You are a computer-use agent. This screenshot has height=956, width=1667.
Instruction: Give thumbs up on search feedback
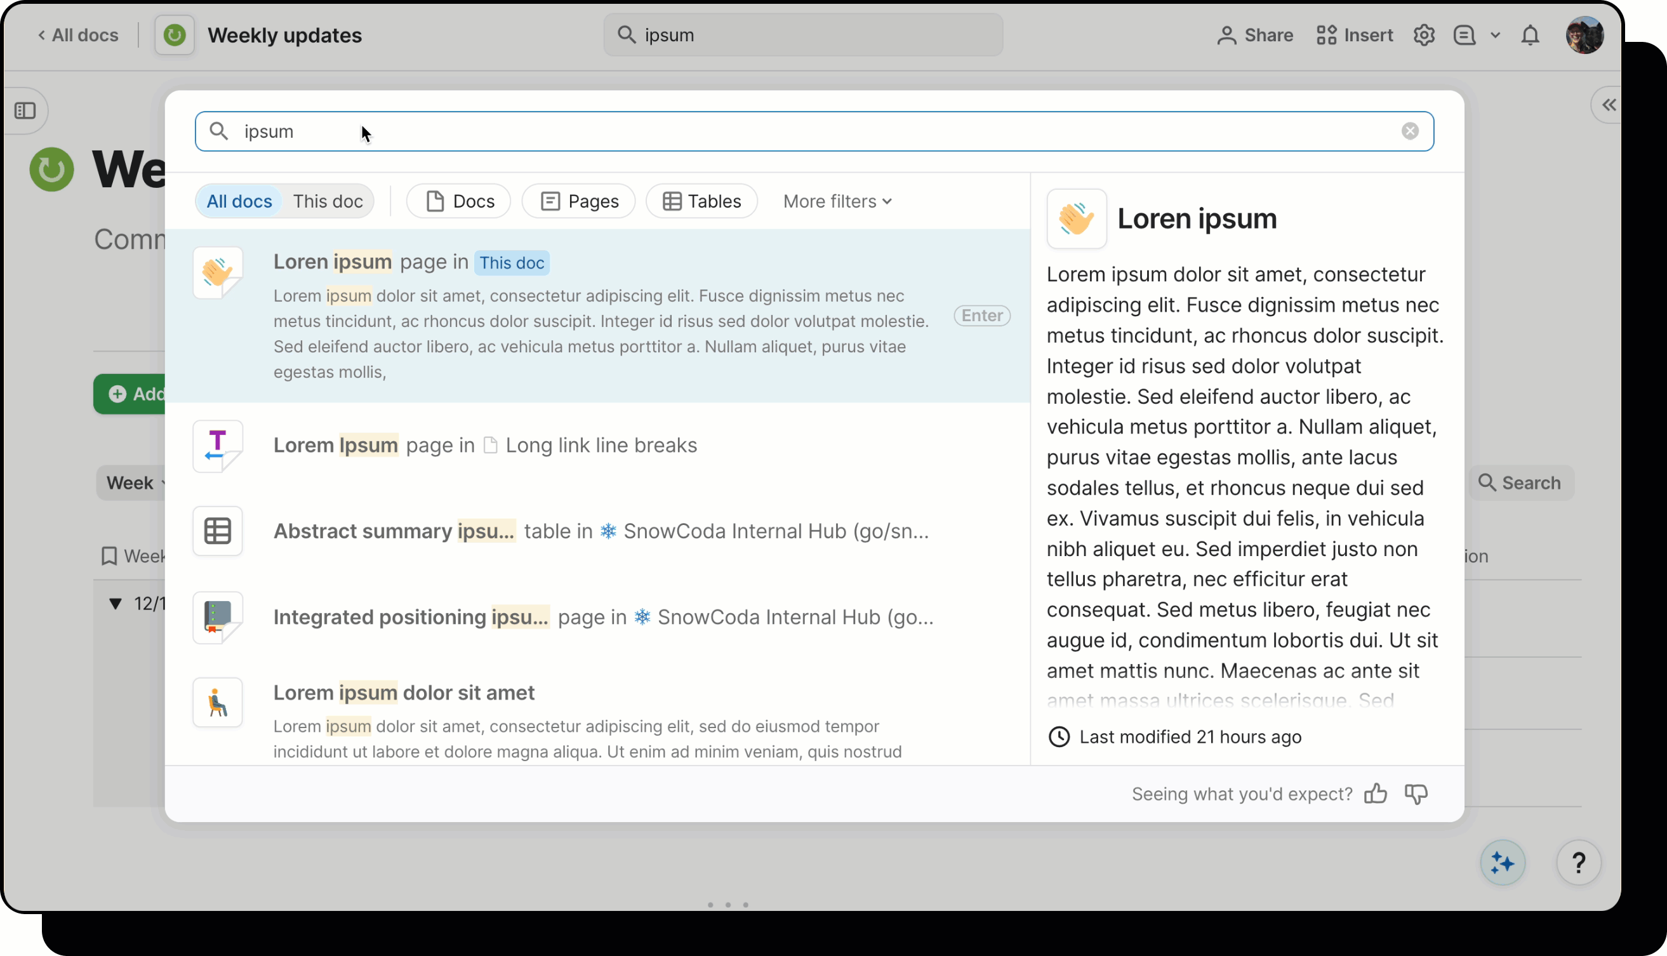(x=1376, y=794)
